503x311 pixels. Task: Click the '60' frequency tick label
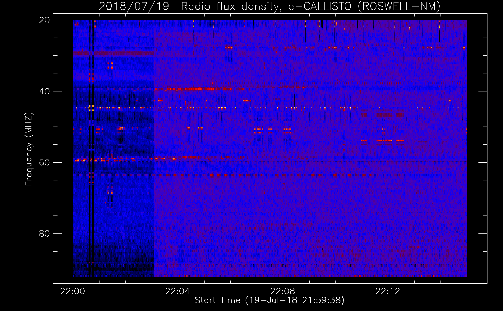click(x=44, y=163)
